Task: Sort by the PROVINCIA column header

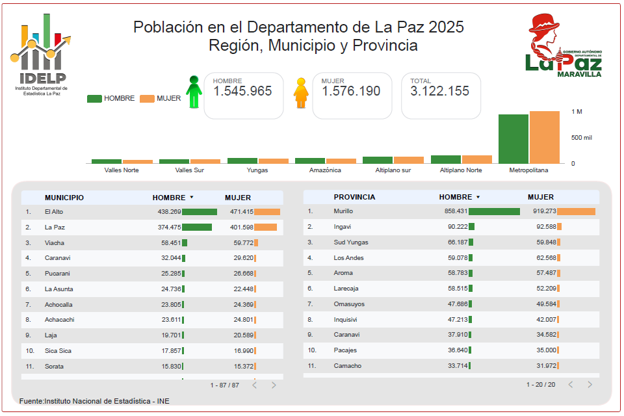Action: pos(354,197)
